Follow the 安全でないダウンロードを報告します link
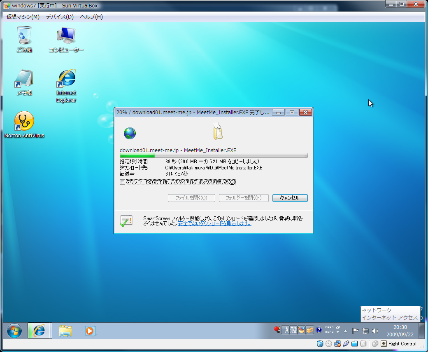Image resolution: width=428 pixels, height=352 pixels. (x=214, y=223)
